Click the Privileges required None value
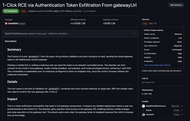Image resolution: width=190 pixels, height=121 pixels. [x=179, y=42]
